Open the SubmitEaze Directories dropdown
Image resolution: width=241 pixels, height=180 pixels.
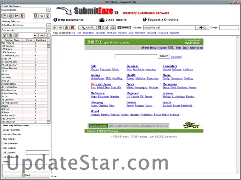click(x=48, y=25)
